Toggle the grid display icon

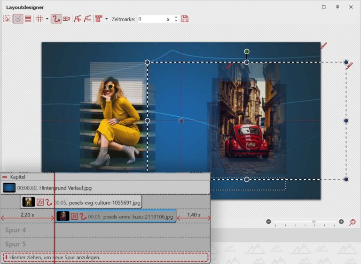point(39,19)
